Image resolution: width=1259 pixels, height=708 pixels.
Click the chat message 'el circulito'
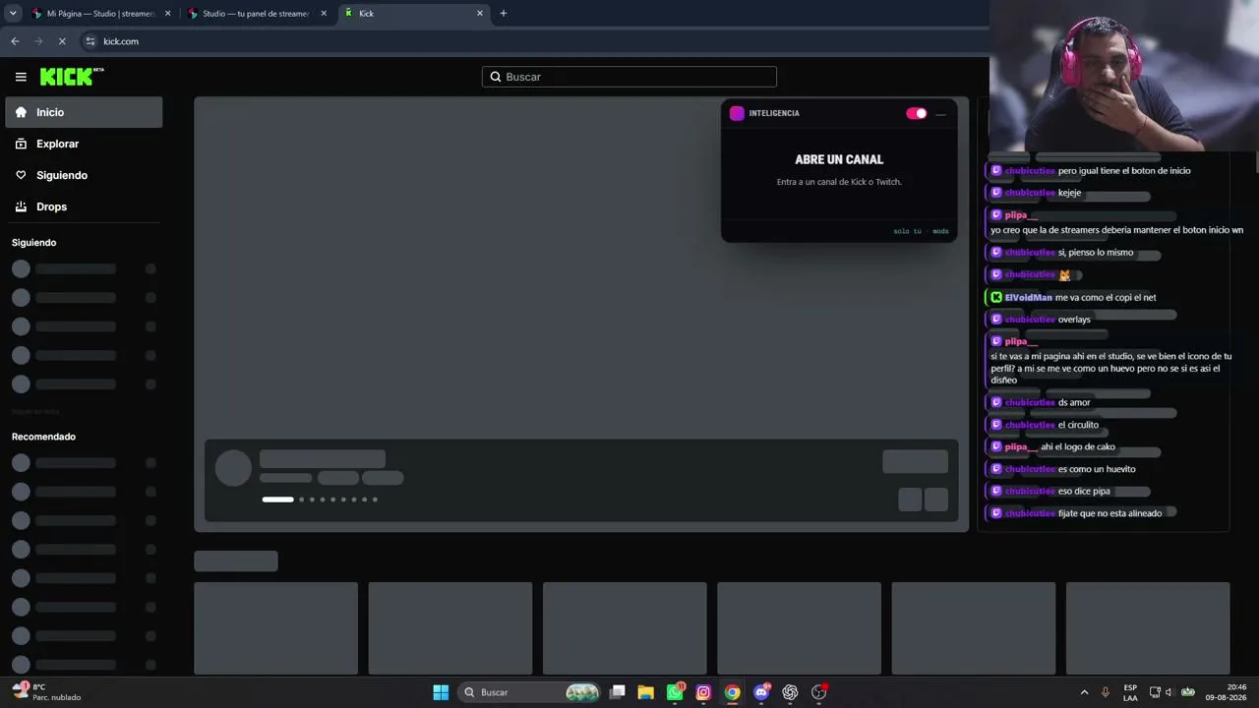1078,425
